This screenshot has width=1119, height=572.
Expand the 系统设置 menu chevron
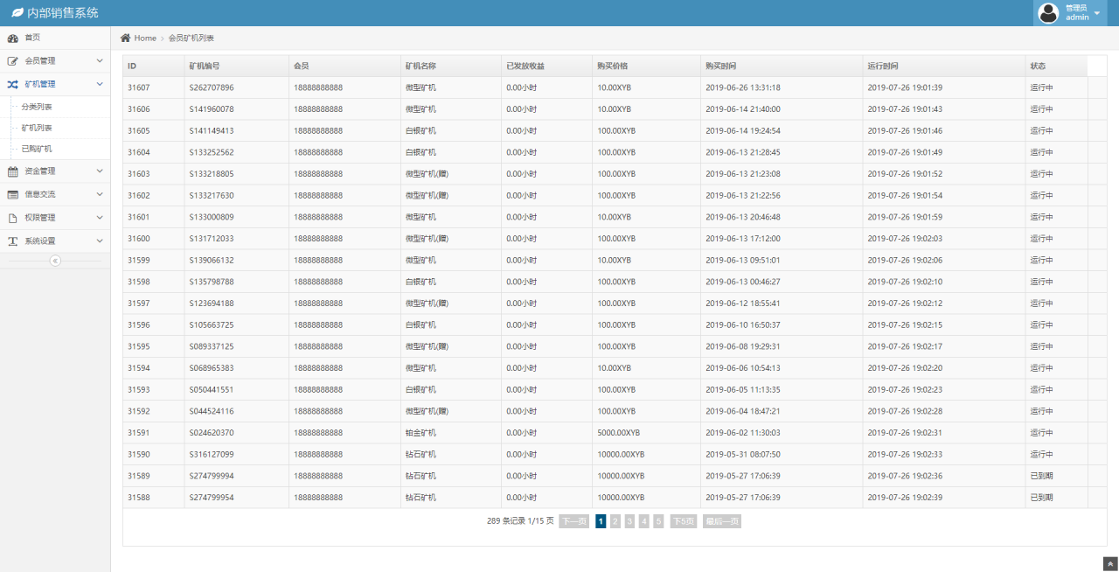pos(100,241)
